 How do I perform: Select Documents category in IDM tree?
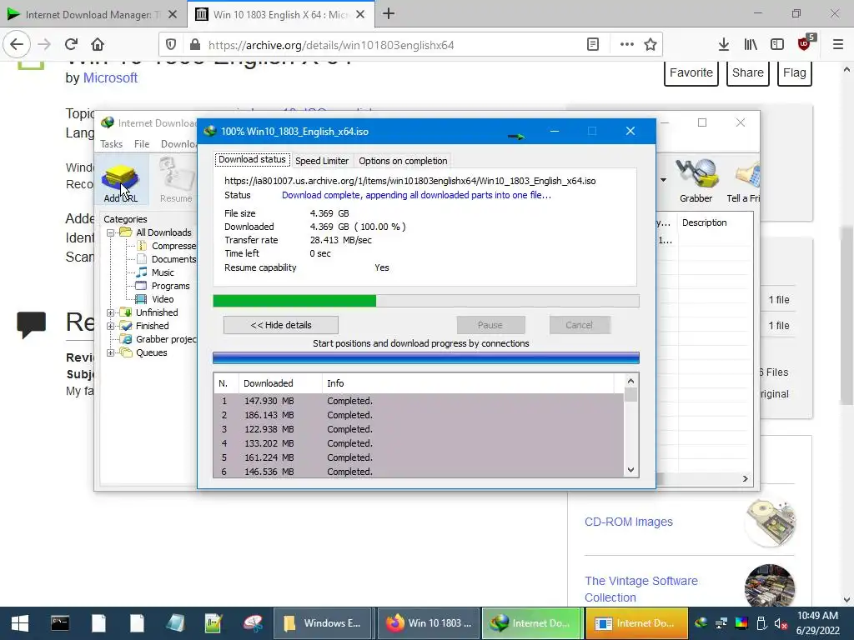pos(167,259)
